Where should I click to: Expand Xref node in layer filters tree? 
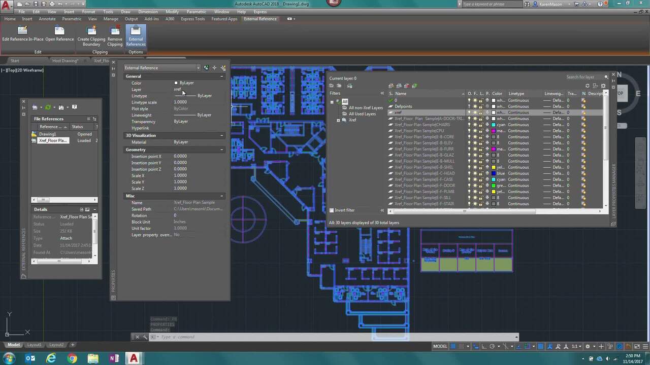[338, 120]
